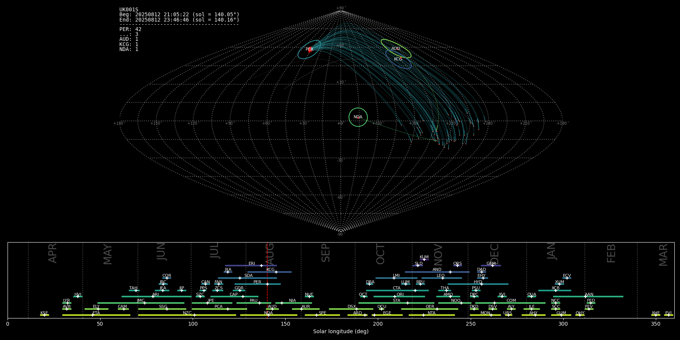Click the SDA shower label in timeline

point(249,276)
